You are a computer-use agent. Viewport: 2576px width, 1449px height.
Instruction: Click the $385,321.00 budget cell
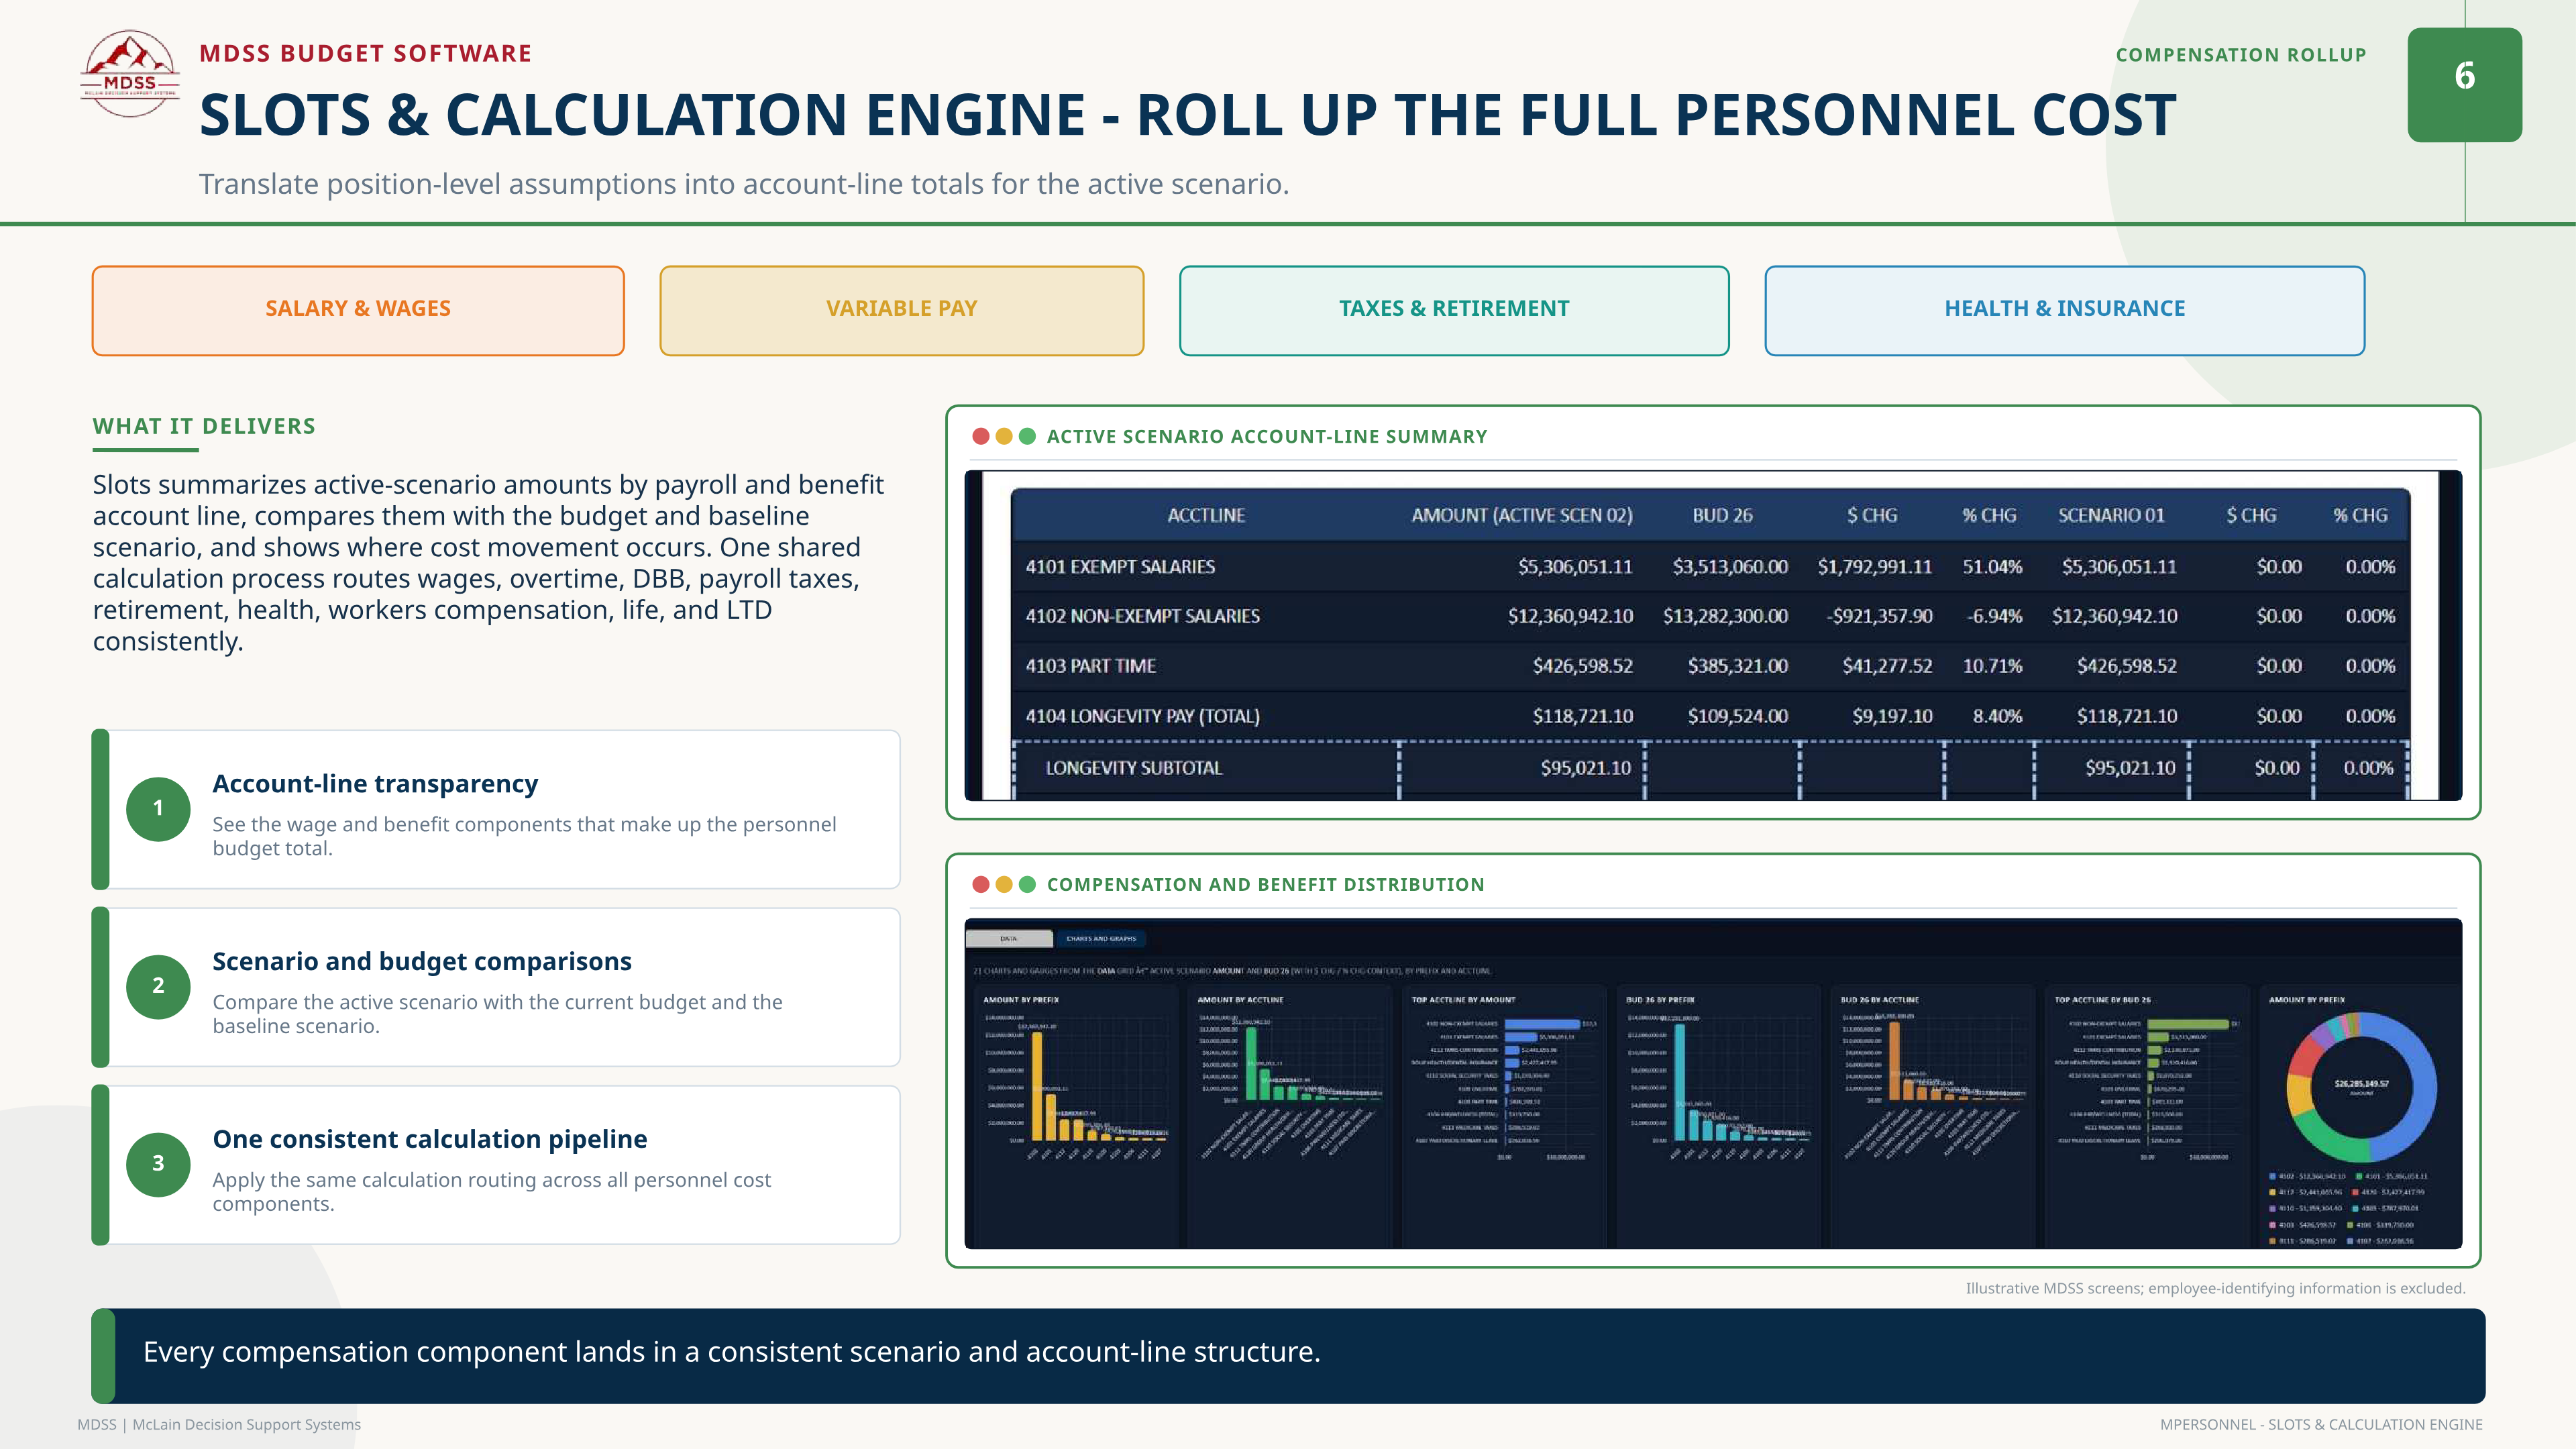(x=1737, y=666)
